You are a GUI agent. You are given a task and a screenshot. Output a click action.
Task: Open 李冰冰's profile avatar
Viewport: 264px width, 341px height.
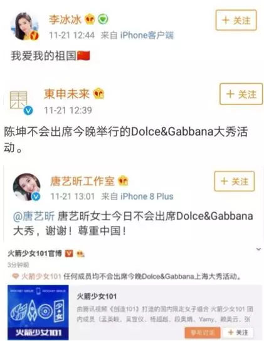pyautogui.click(x=26, y=26)
